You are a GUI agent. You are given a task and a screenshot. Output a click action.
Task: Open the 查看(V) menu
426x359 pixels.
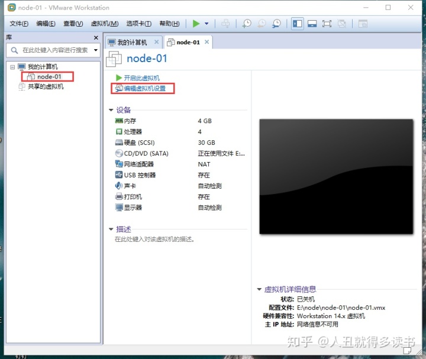73,24
